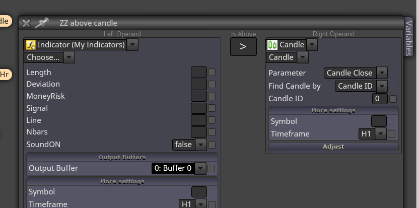The height and width of the screenshot is (208, 419).
Task: Enable the Candle ID checkbox
Action: point(393,99)
